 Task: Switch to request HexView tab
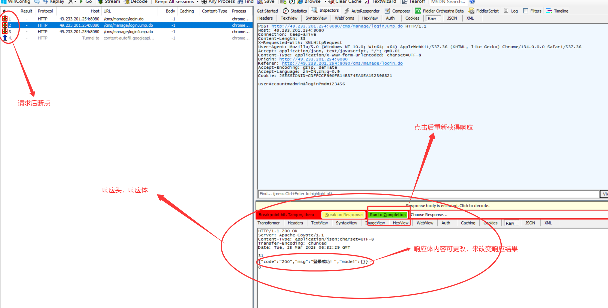(x=370, y=18)
